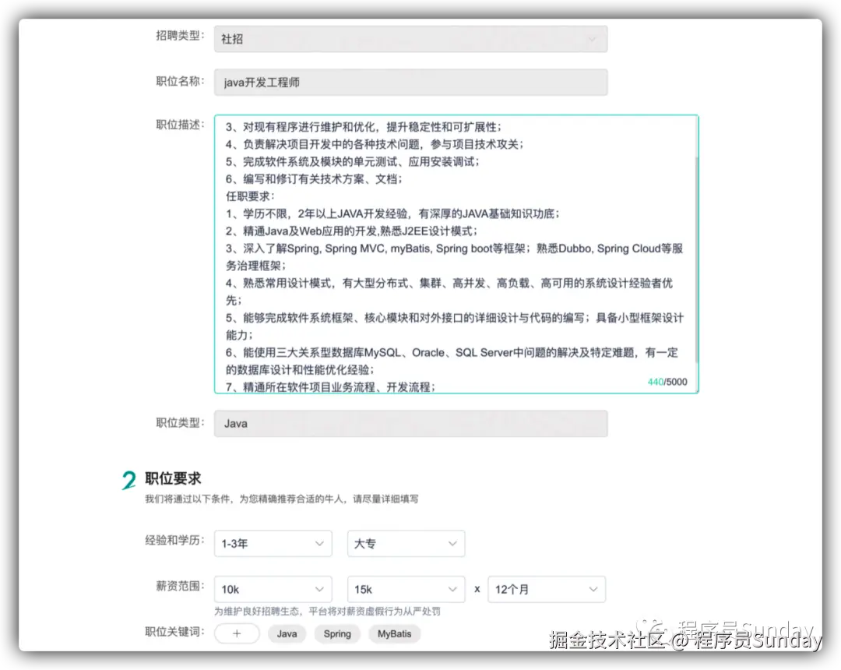Click the 职位要求 section heading

173,478
